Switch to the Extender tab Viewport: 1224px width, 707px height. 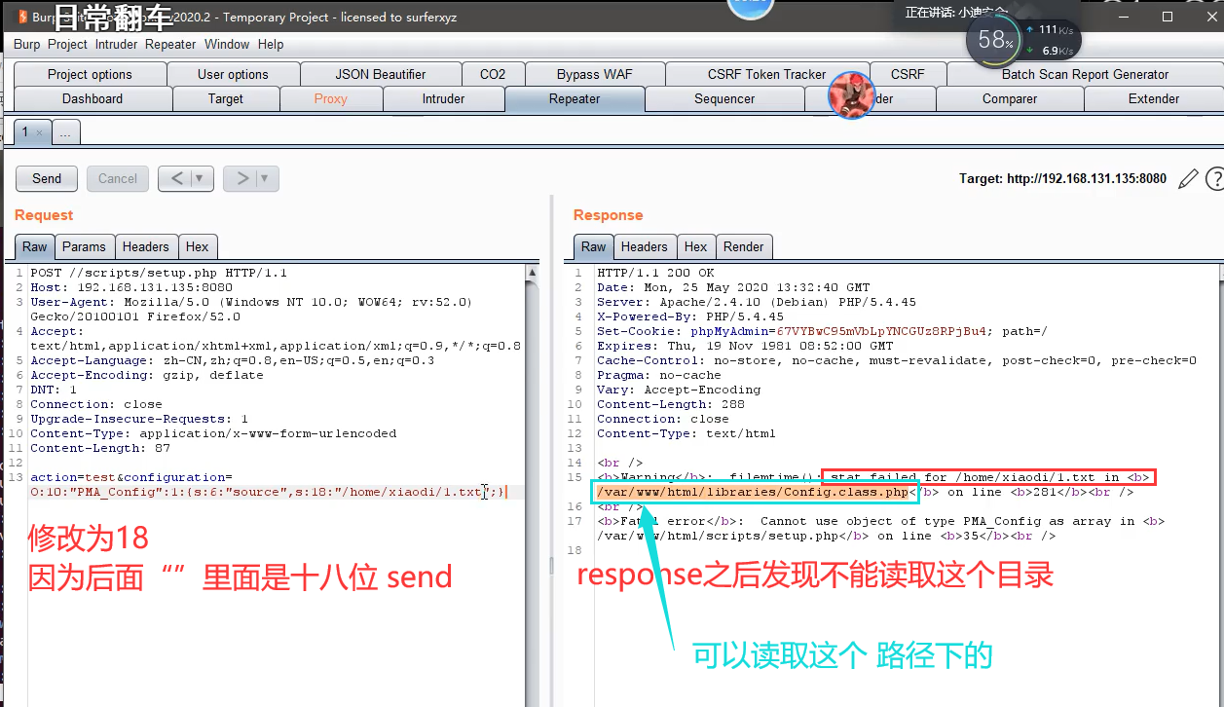1154,98
